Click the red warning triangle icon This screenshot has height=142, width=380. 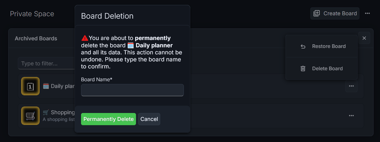coord(85,38)
